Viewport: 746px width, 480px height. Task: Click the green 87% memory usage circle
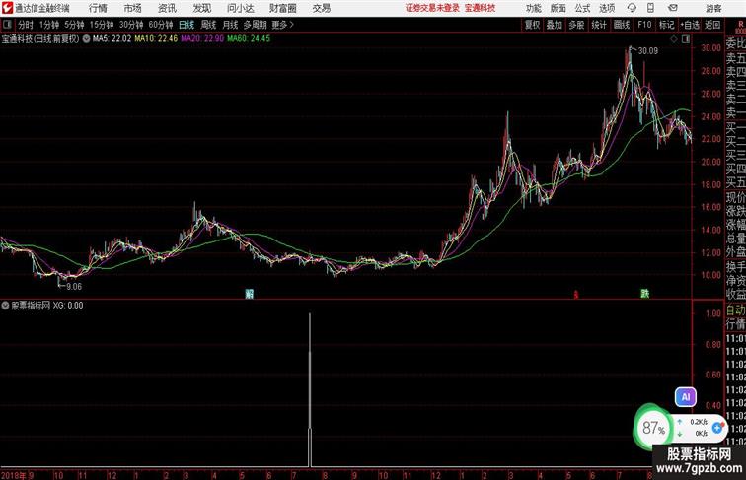pos(653,427)
